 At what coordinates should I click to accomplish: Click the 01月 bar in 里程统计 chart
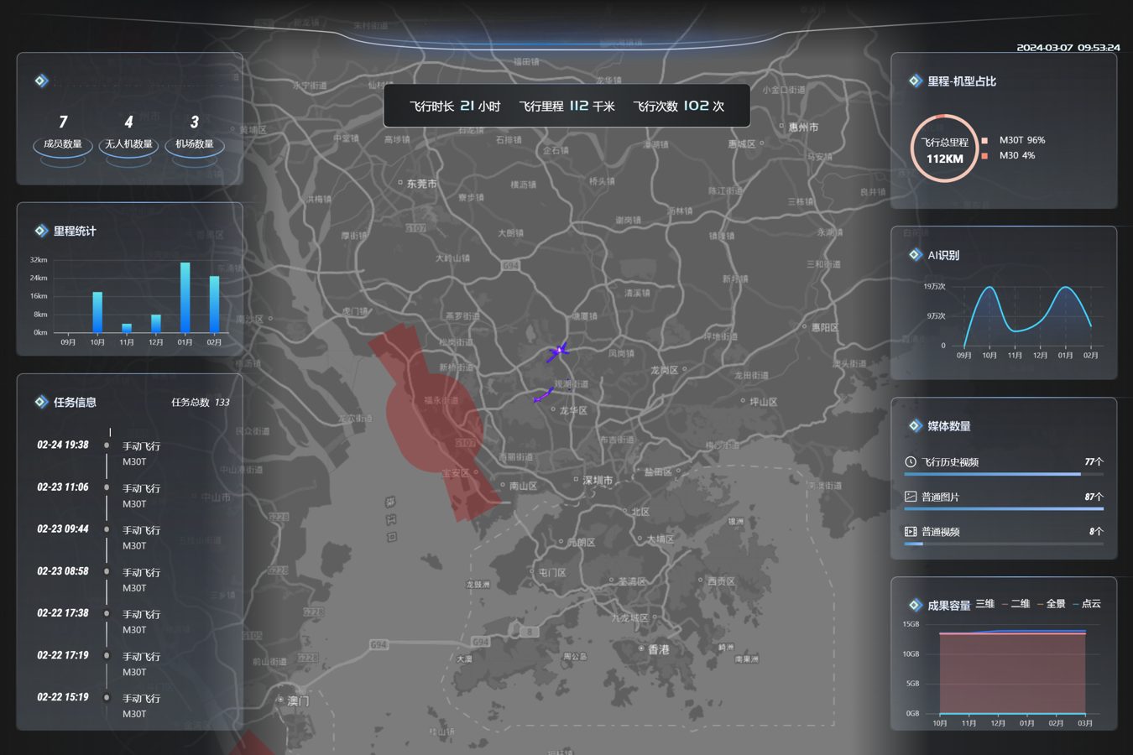(x=185, y=298)
